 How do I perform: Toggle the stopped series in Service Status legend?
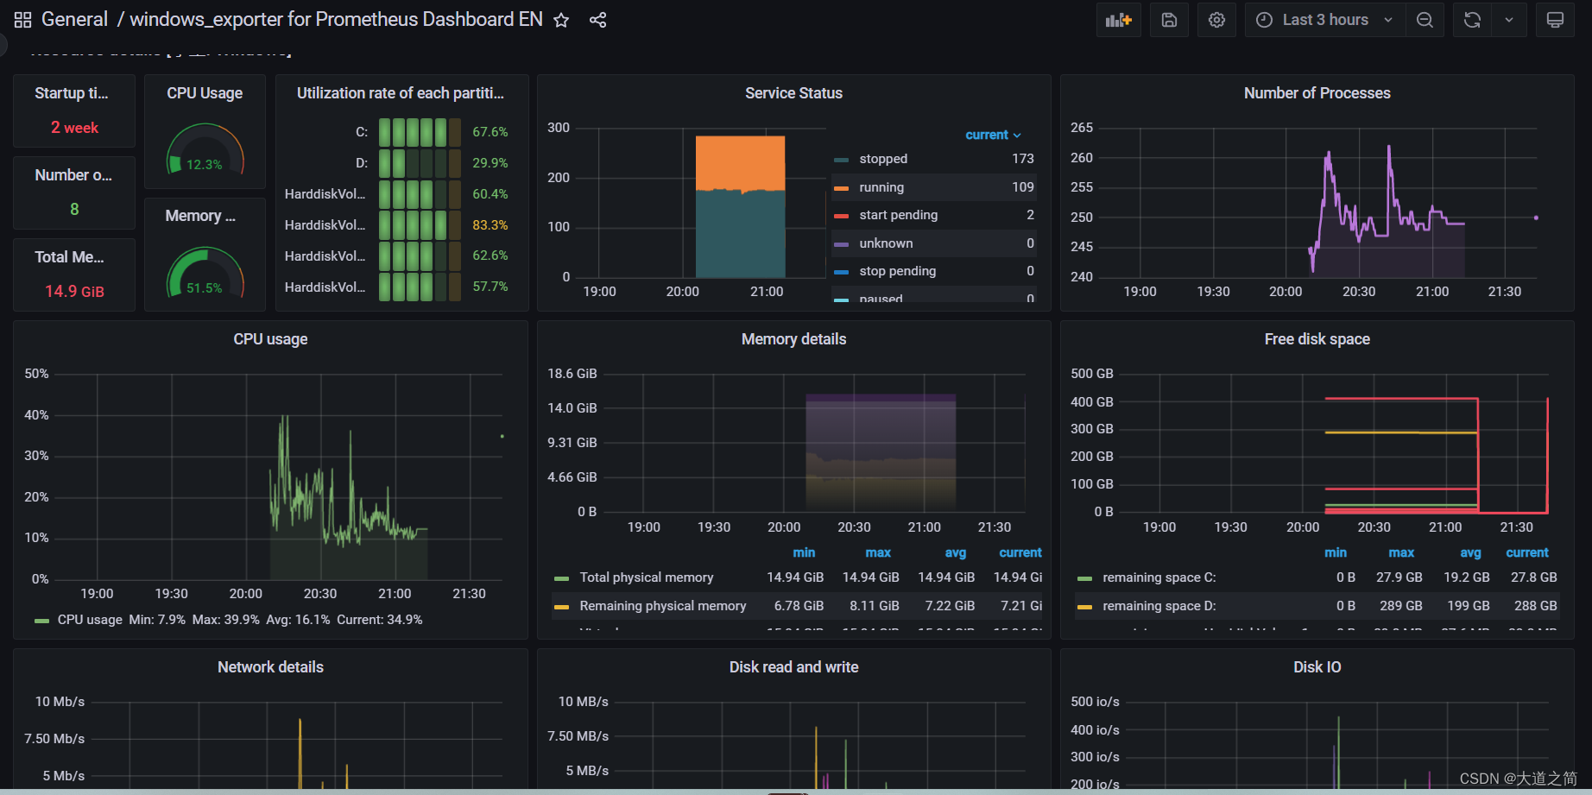click(883, 159)
